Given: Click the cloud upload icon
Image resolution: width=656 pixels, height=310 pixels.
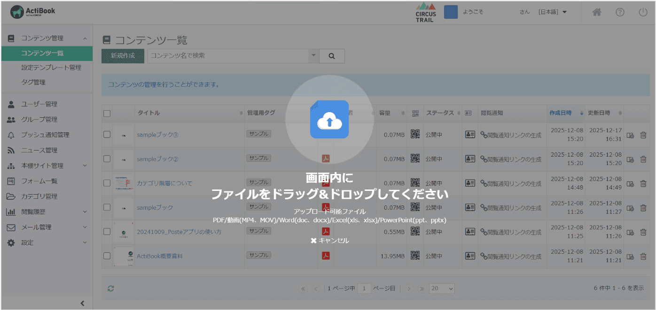Looking at the screenshot, I should click(x=329, y=120).
